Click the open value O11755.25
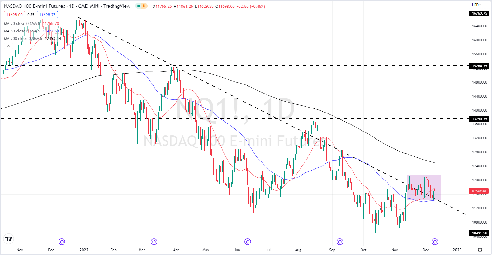Screen dimensions: 492x255 coord(162,6)
